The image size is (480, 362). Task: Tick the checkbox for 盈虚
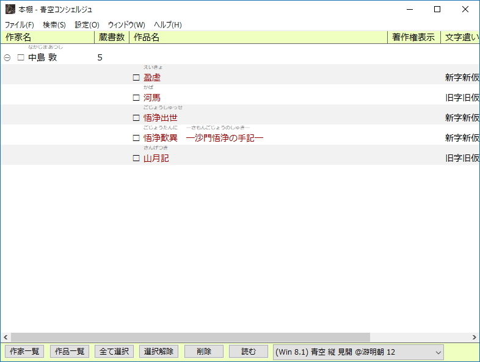pyautogui.click(x=136, y=78)
